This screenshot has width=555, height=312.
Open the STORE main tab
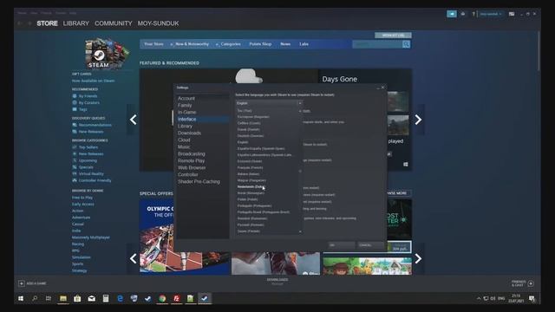click(x=47, y=23)
